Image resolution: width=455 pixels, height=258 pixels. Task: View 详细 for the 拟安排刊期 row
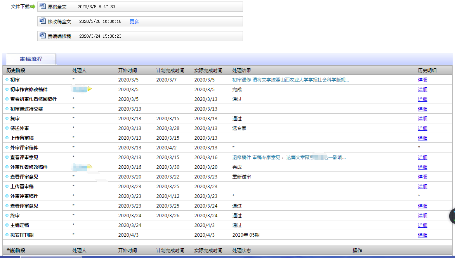[x=422, y=235]
